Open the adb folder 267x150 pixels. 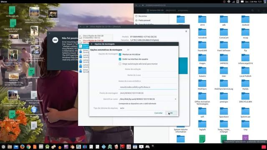click(x=224, y=20)
